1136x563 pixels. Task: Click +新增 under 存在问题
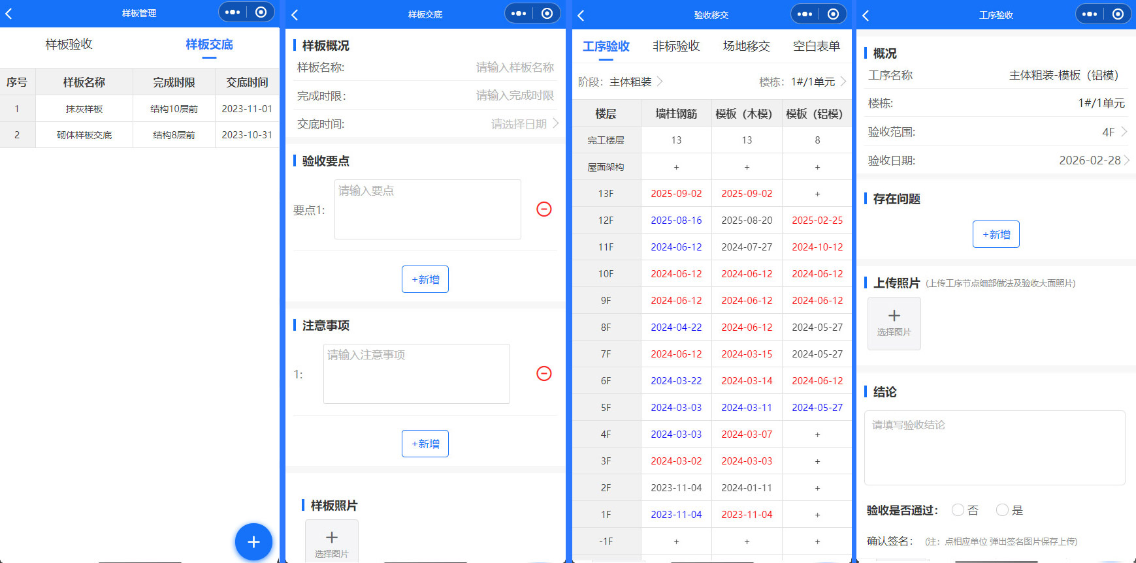[996, 234]
